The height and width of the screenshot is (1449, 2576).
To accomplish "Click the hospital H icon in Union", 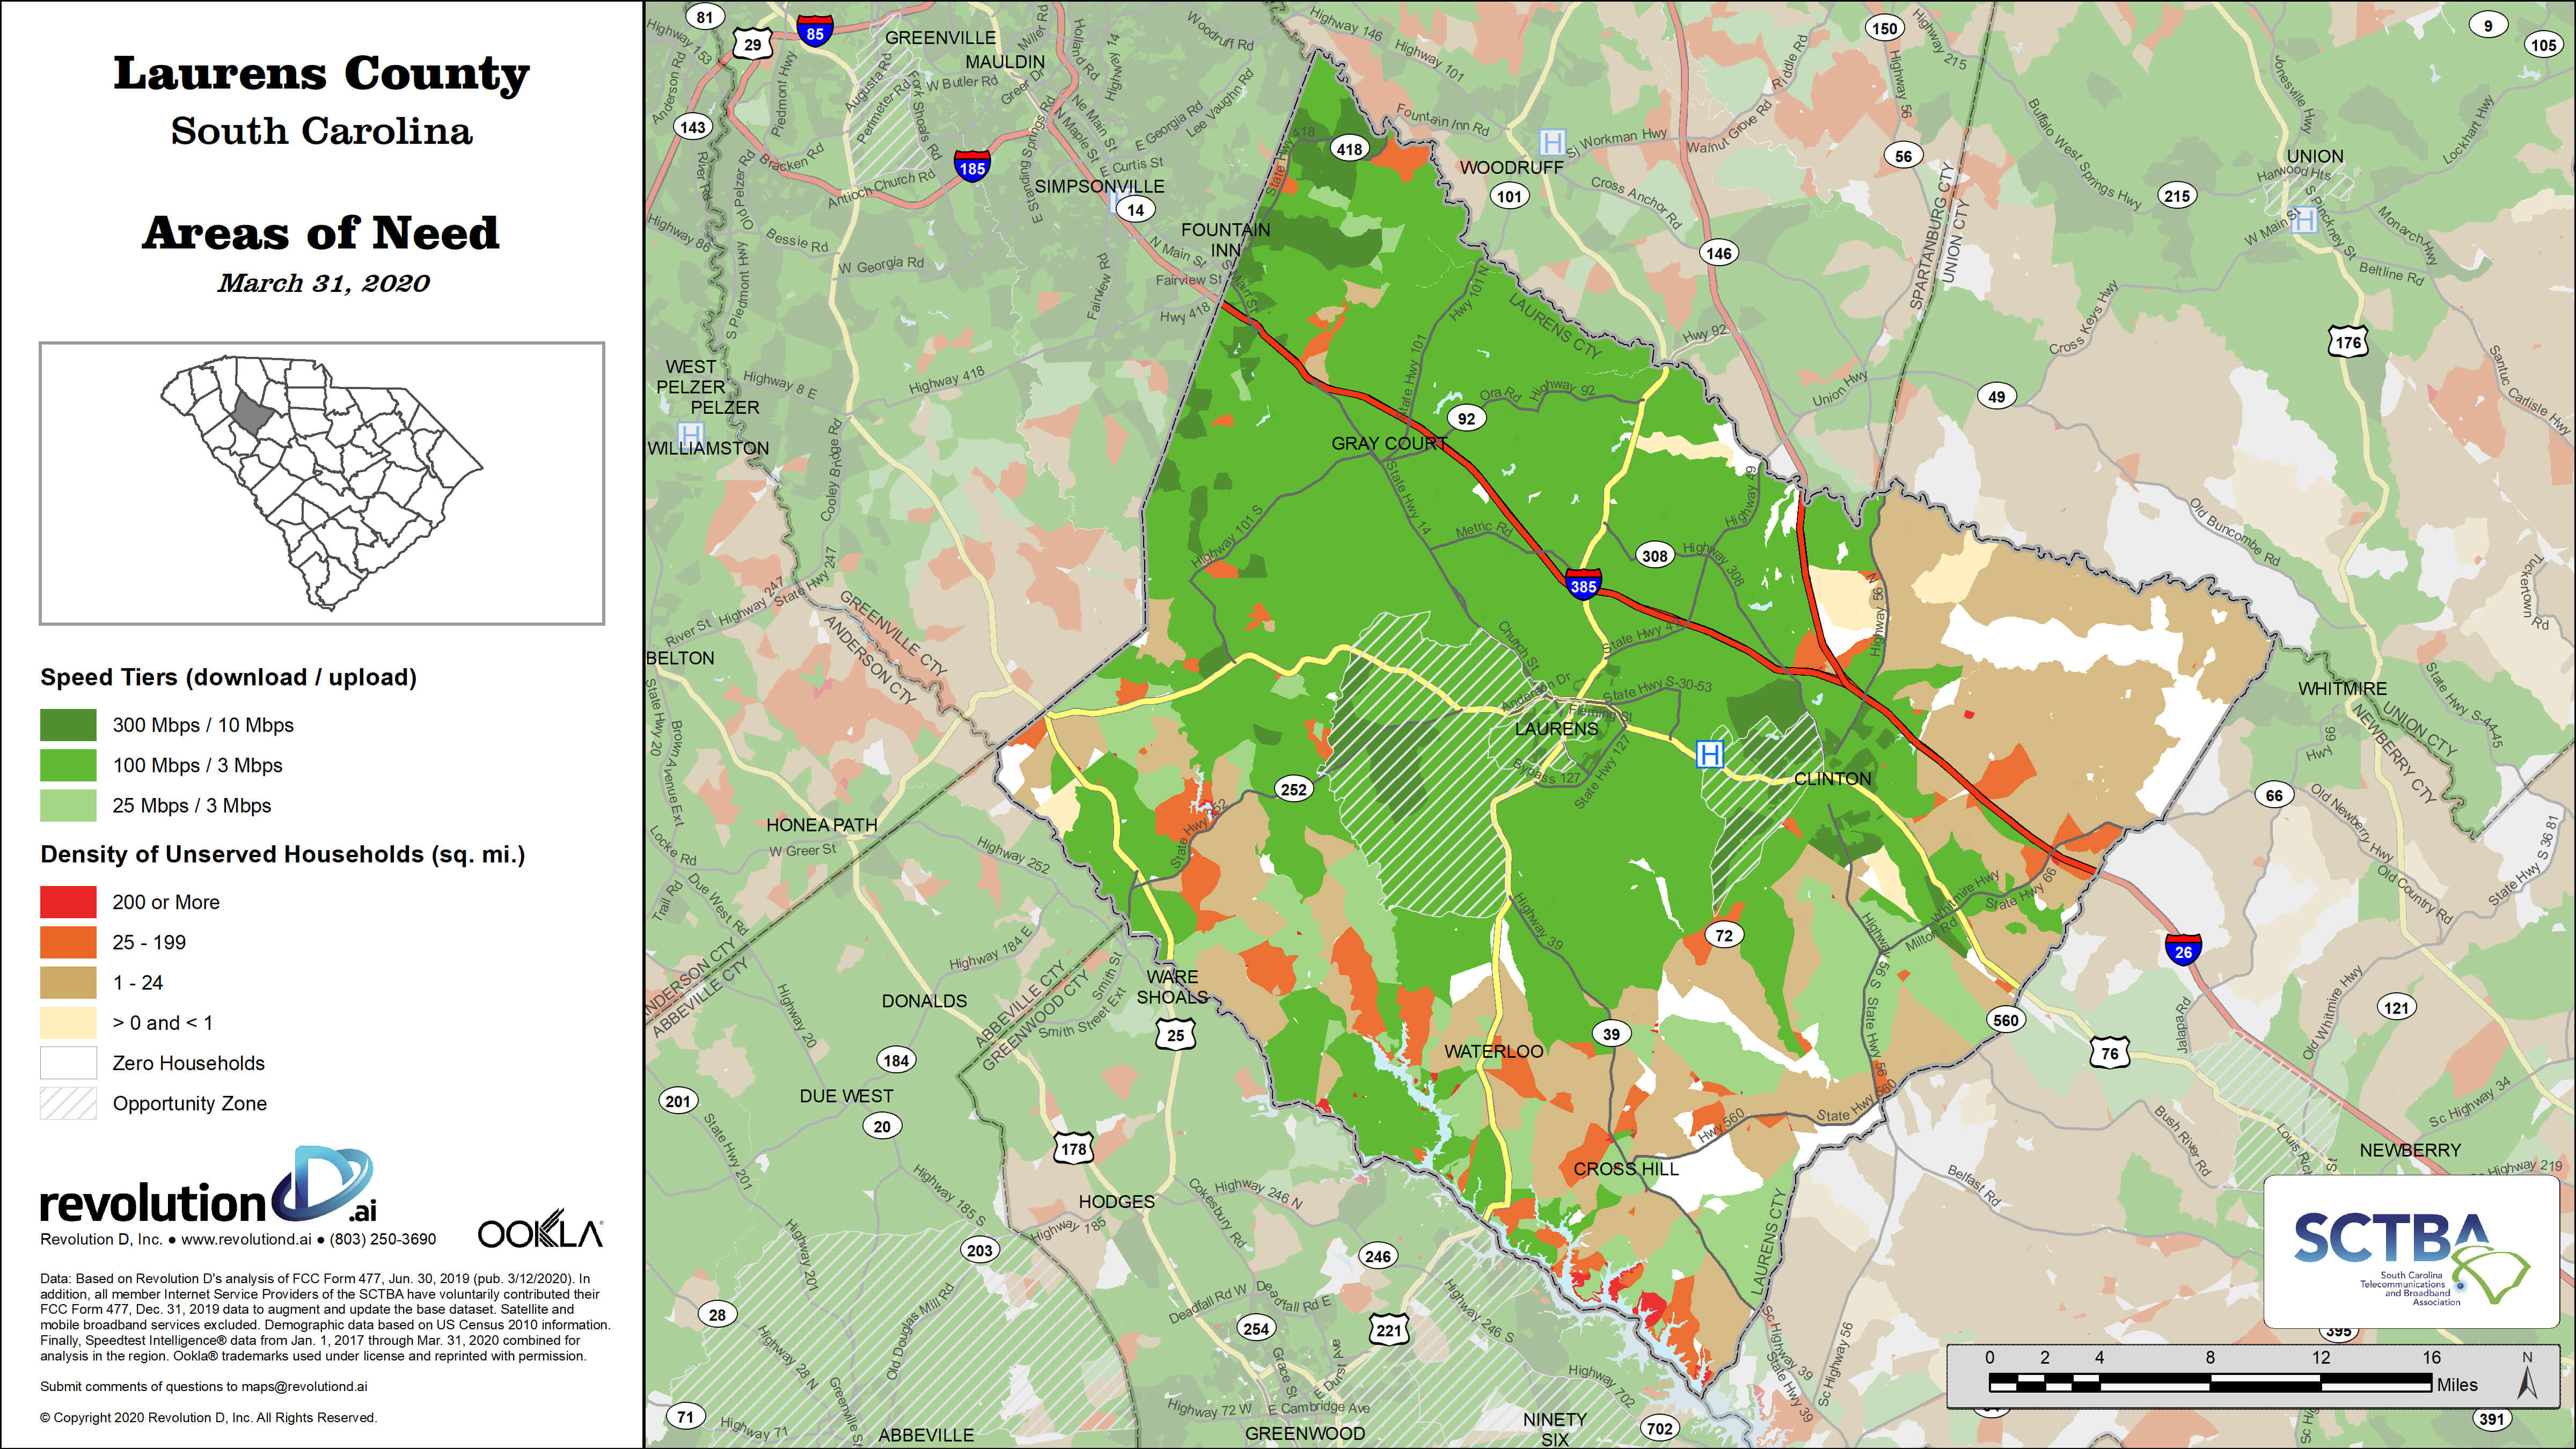I will pyautogui.click(x=2305, y=219).
